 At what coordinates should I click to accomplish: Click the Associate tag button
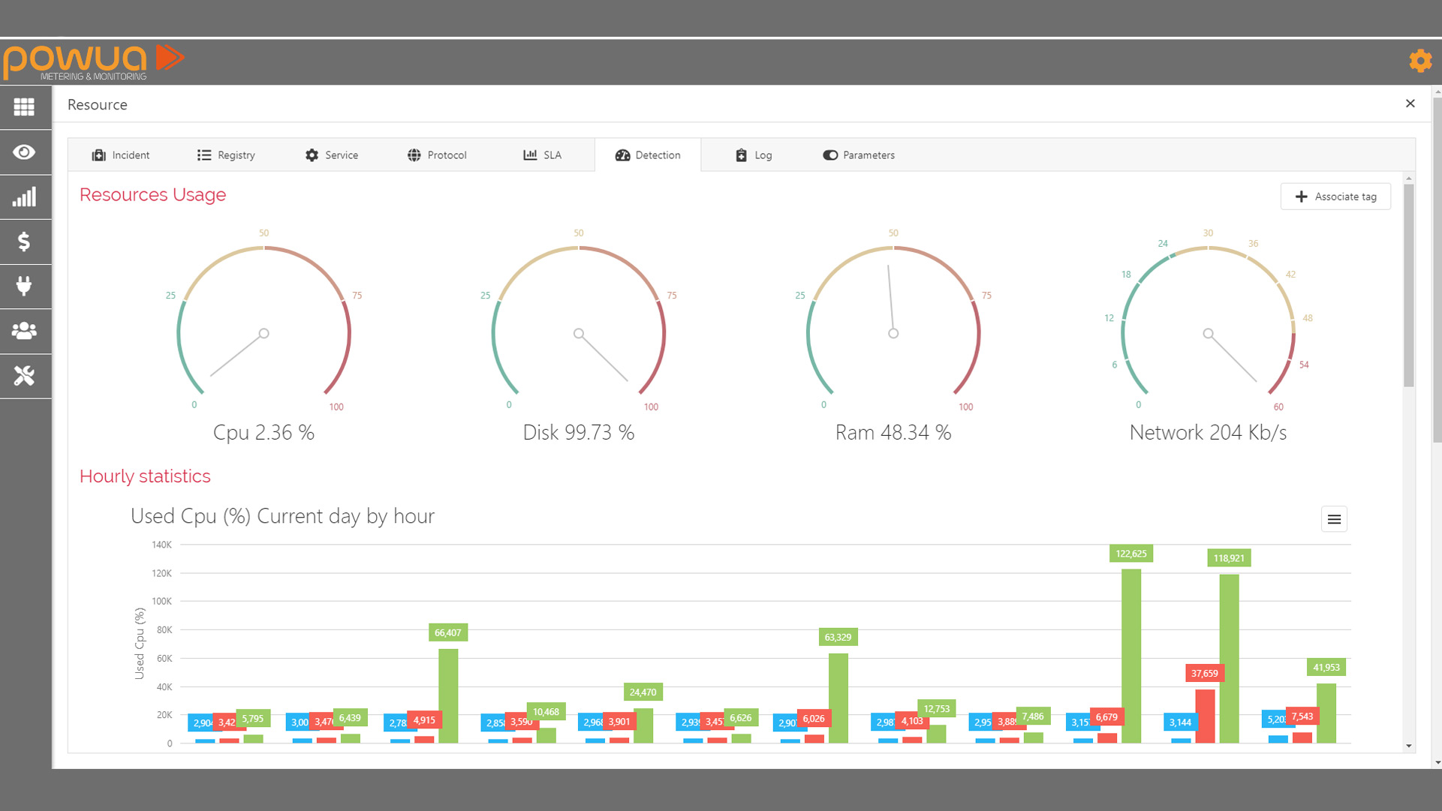[x=1335, y=197]
